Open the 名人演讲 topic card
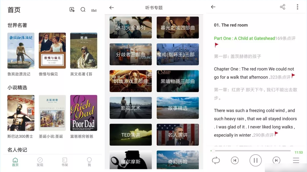 [177, 134]
